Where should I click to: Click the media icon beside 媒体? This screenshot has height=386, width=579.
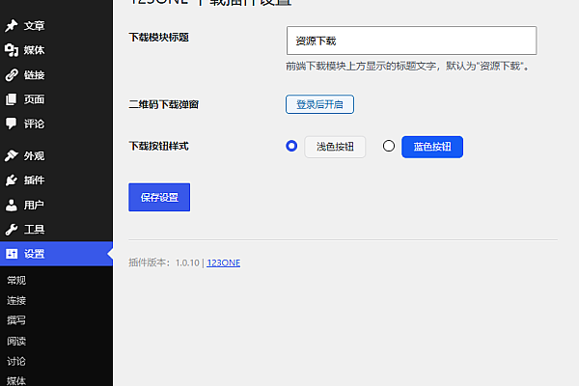pos(12,50)
